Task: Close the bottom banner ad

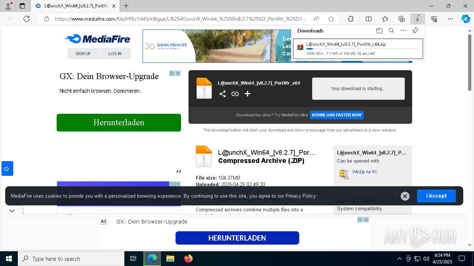Action: click(366, 219)
